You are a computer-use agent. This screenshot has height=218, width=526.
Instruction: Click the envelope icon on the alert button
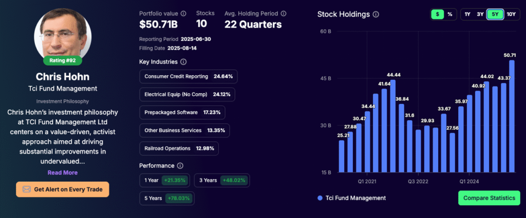pyautogui.click(x=27, y=189)
